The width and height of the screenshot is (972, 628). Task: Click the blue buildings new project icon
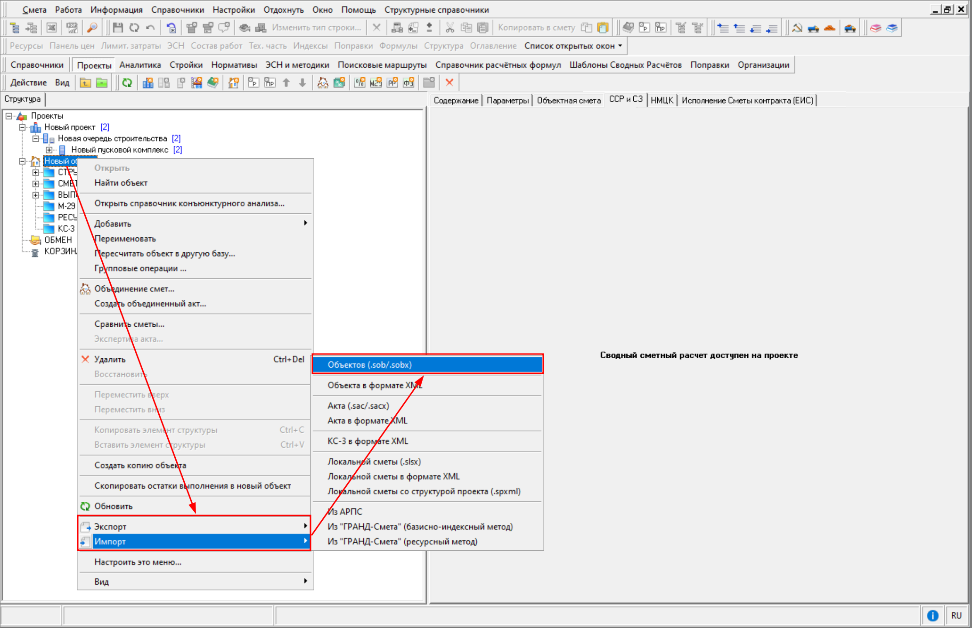(x=148, y=83)
